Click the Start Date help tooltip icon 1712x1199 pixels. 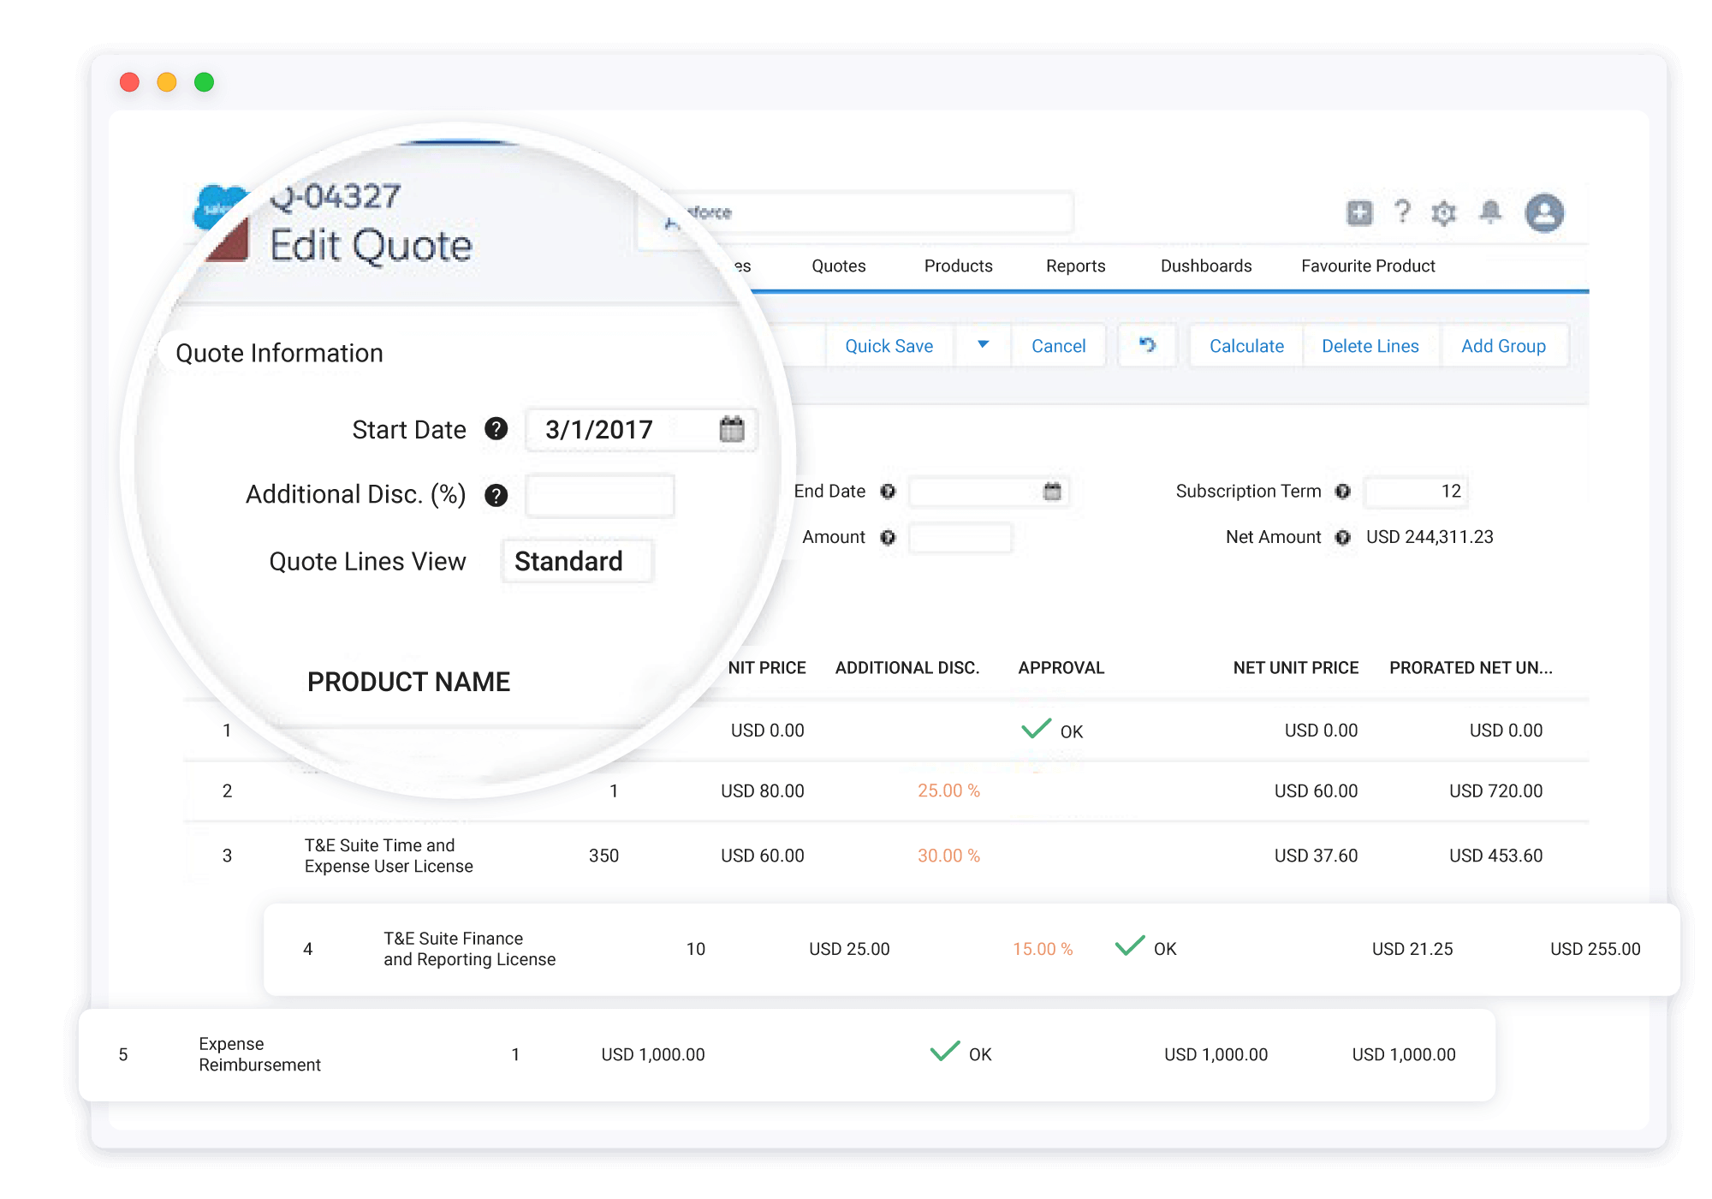tap(495, 430)
